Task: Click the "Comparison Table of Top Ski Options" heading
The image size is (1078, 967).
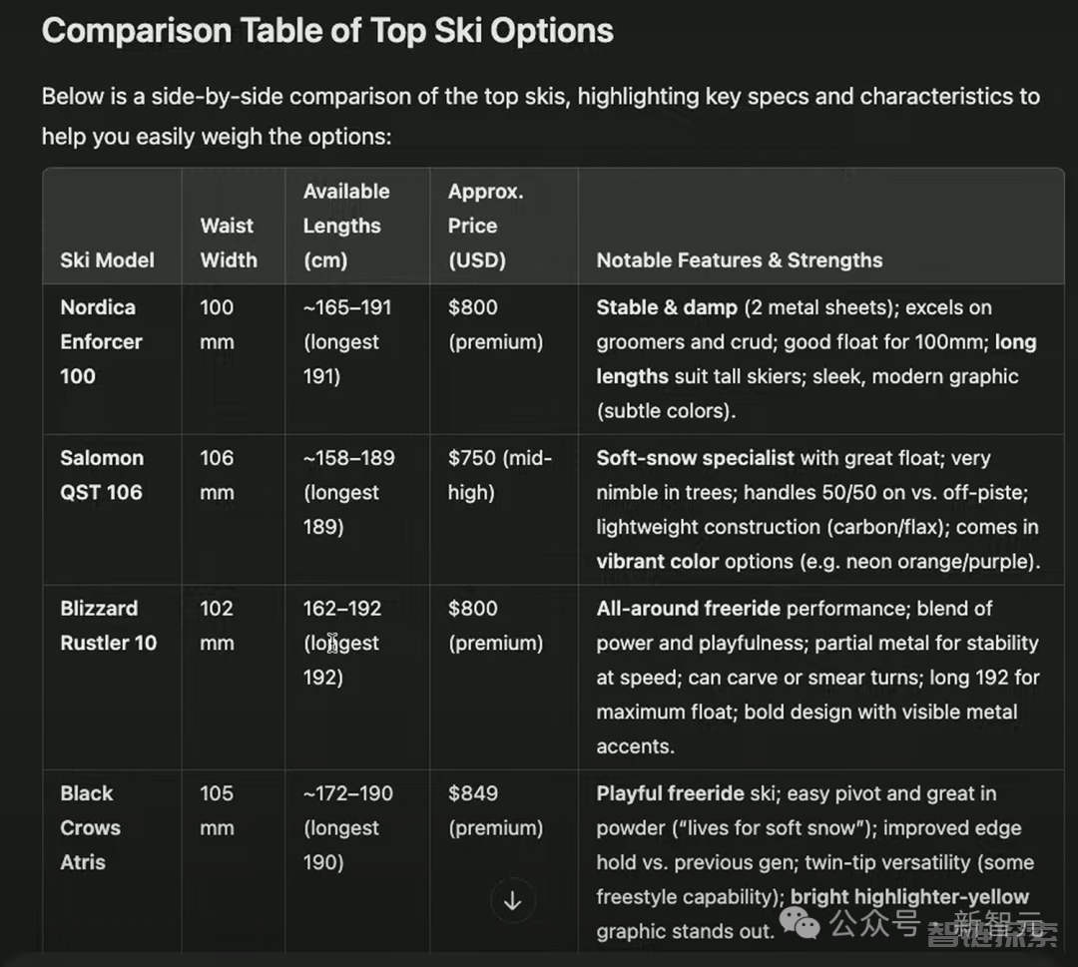Action: [327, 31]
